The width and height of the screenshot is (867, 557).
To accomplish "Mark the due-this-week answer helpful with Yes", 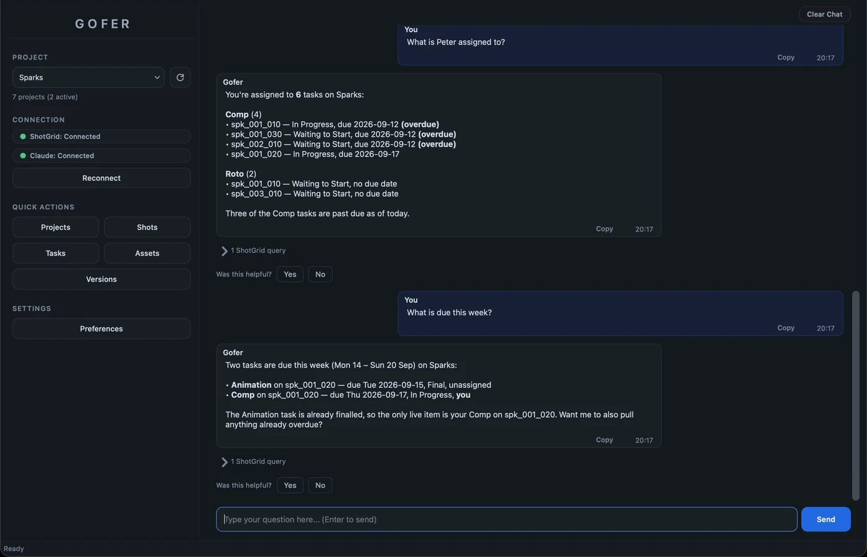I will pyautogui.click(x=290, y=485).
